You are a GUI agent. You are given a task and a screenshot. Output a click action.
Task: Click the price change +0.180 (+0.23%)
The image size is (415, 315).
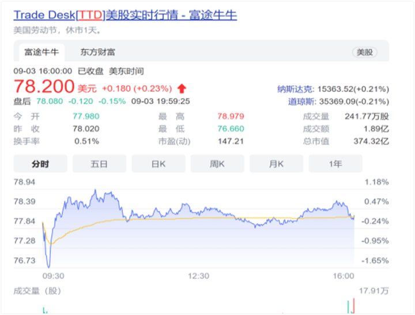click(x=137, y=88)
